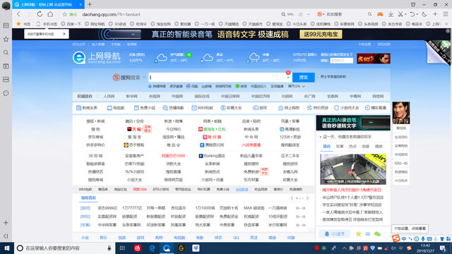Close the top banner advertisement
The image size is (452, 254).
[448, 31]
